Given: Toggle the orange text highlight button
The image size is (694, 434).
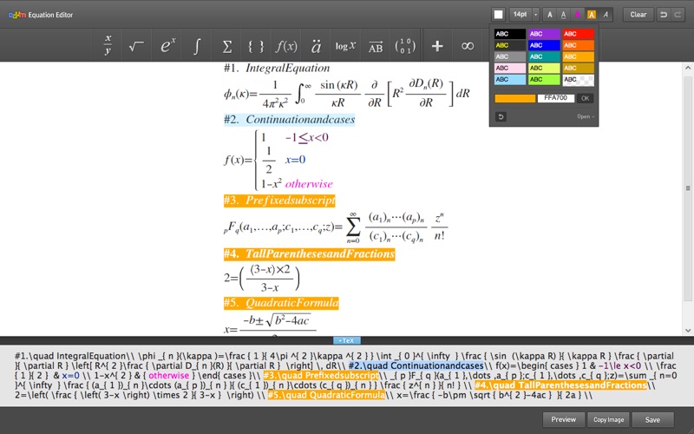Looking at the screenshot, I should (x=591, y=15).
